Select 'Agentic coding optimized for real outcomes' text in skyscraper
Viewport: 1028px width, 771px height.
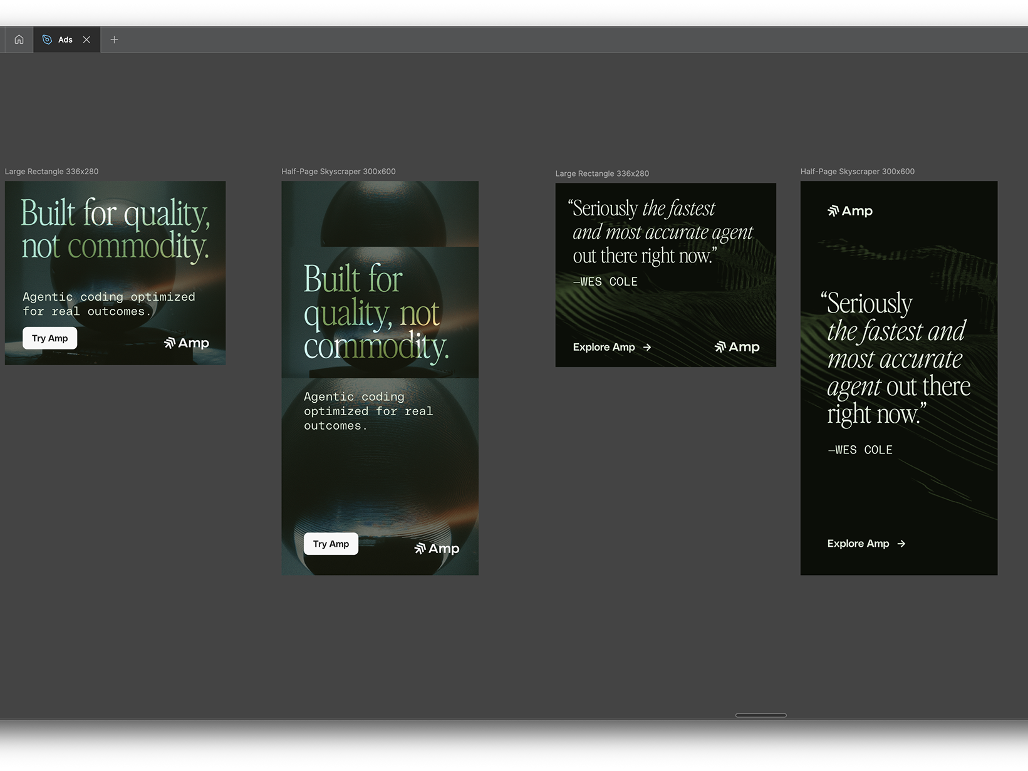368,411
